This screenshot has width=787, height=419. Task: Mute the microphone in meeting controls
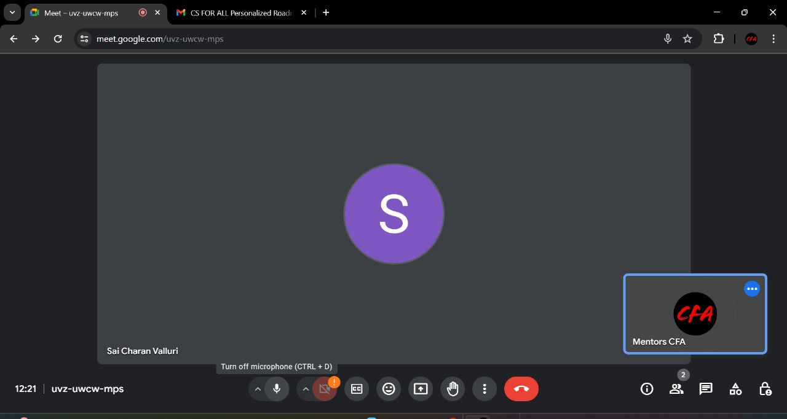pyautogui.click(x=277, y=389)
